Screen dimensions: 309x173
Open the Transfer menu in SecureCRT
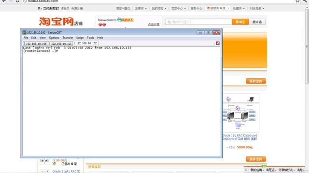coord(68,37)
